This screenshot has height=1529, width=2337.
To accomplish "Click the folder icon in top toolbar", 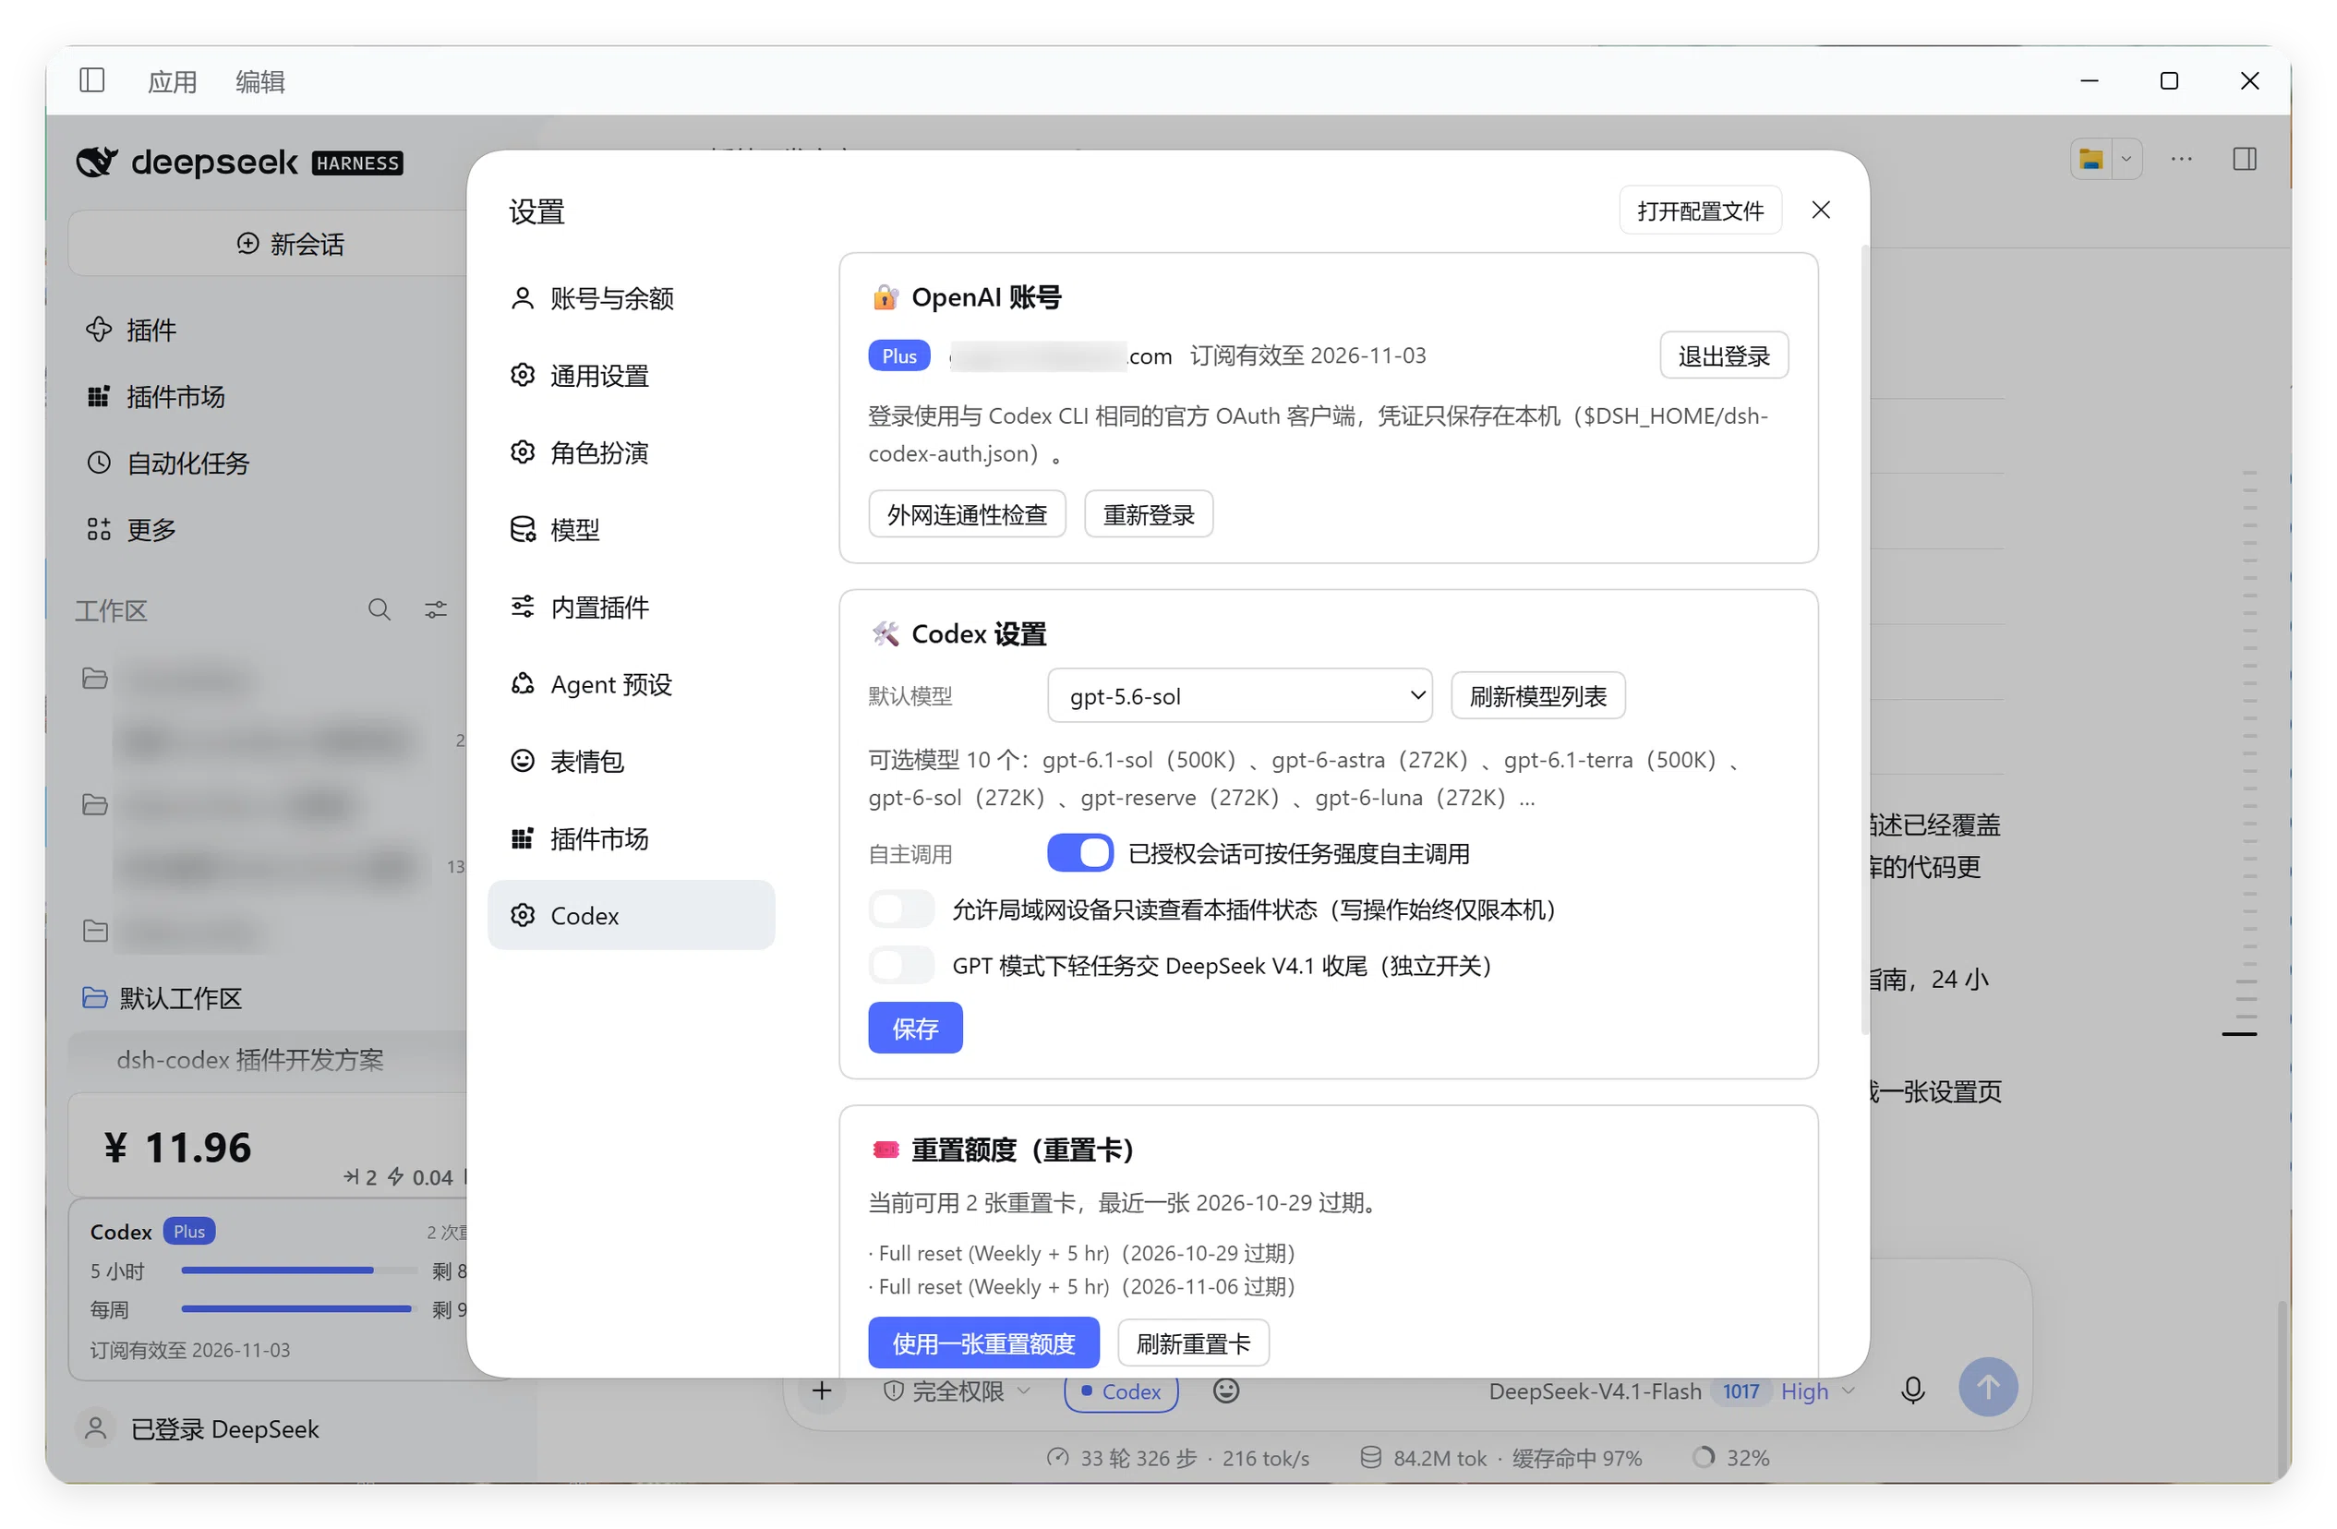I will (2090, 159).
